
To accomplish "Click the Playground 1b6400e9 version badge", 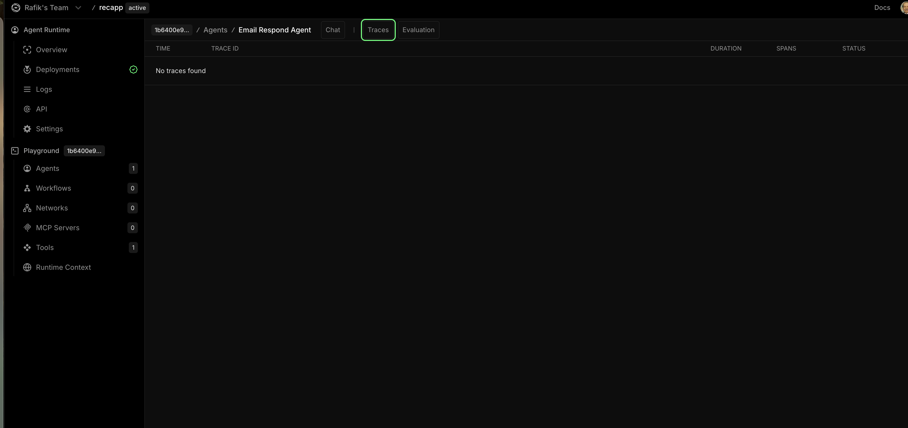I will 84,151.
